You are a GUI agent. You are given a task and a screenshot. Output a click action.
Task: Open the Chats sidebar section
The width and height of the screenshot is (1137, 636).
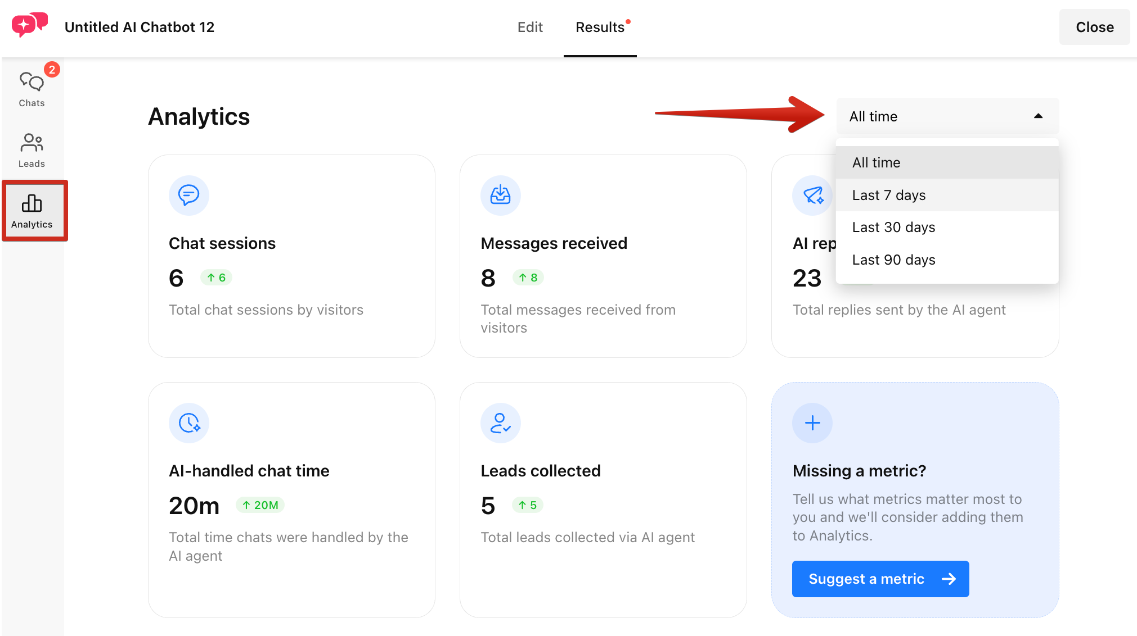[x=32, y=89]
